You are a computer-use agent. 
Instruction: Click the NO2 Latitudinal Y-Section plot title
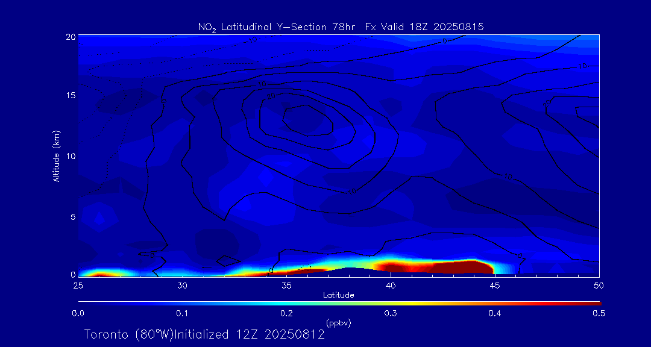tap(341, 27)
